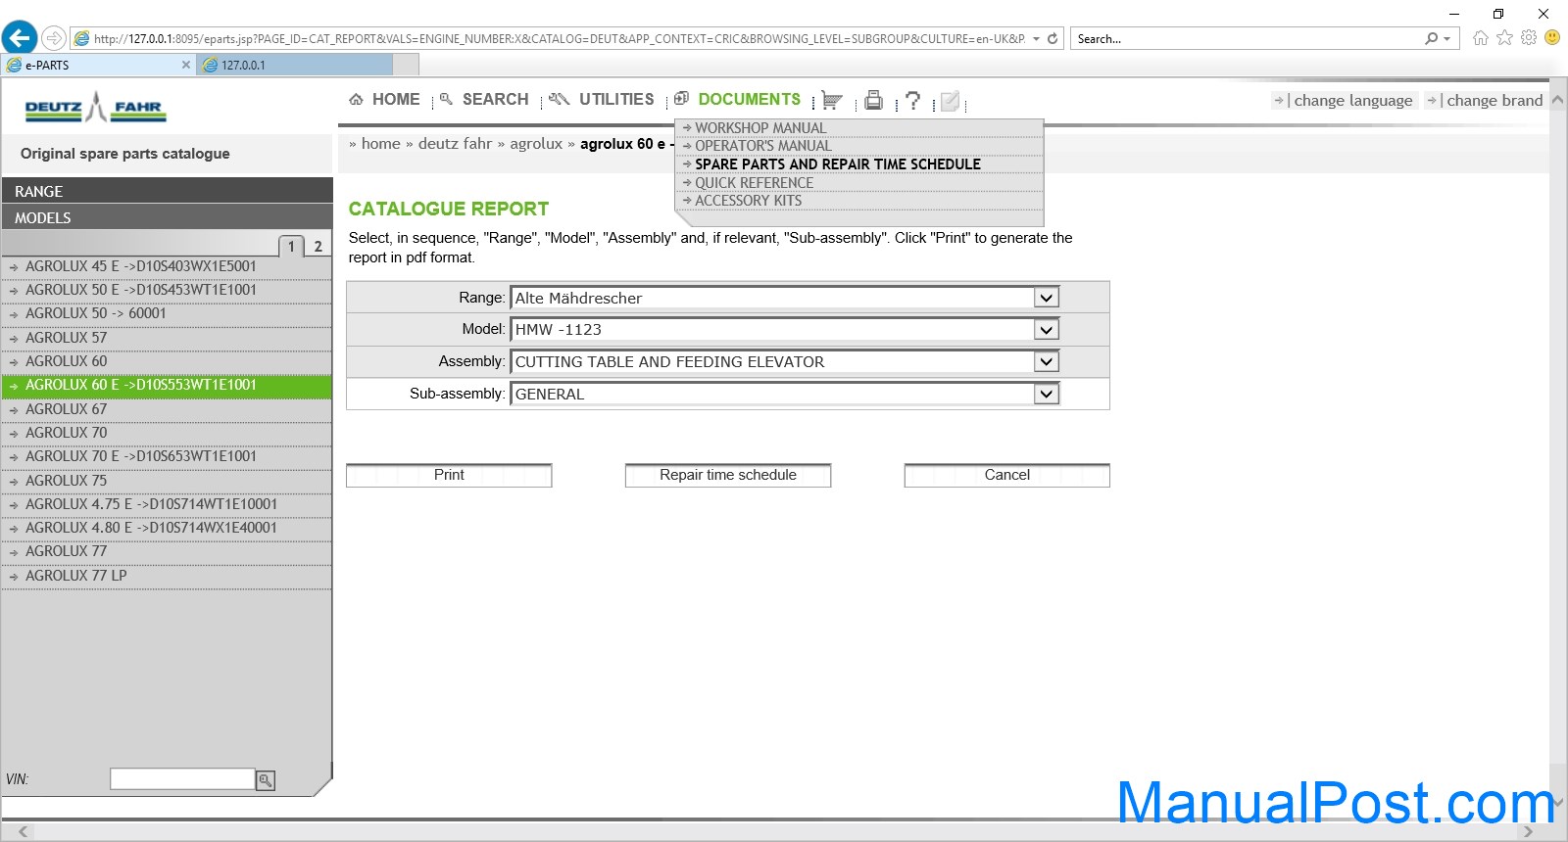Open browser settings gear icon
The image size is (1568, 842).
click(x=1529, y=38)
